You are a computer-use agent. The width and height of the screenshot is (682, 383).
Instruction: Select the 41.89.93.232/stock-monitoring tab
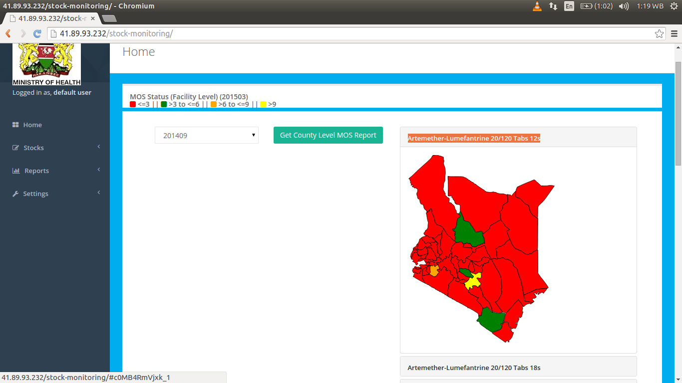pyautogui.click(x=51, y=18)
